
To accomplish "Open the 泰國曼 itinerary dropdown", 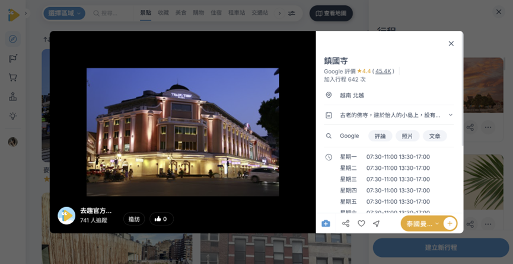I will (422, 224).
